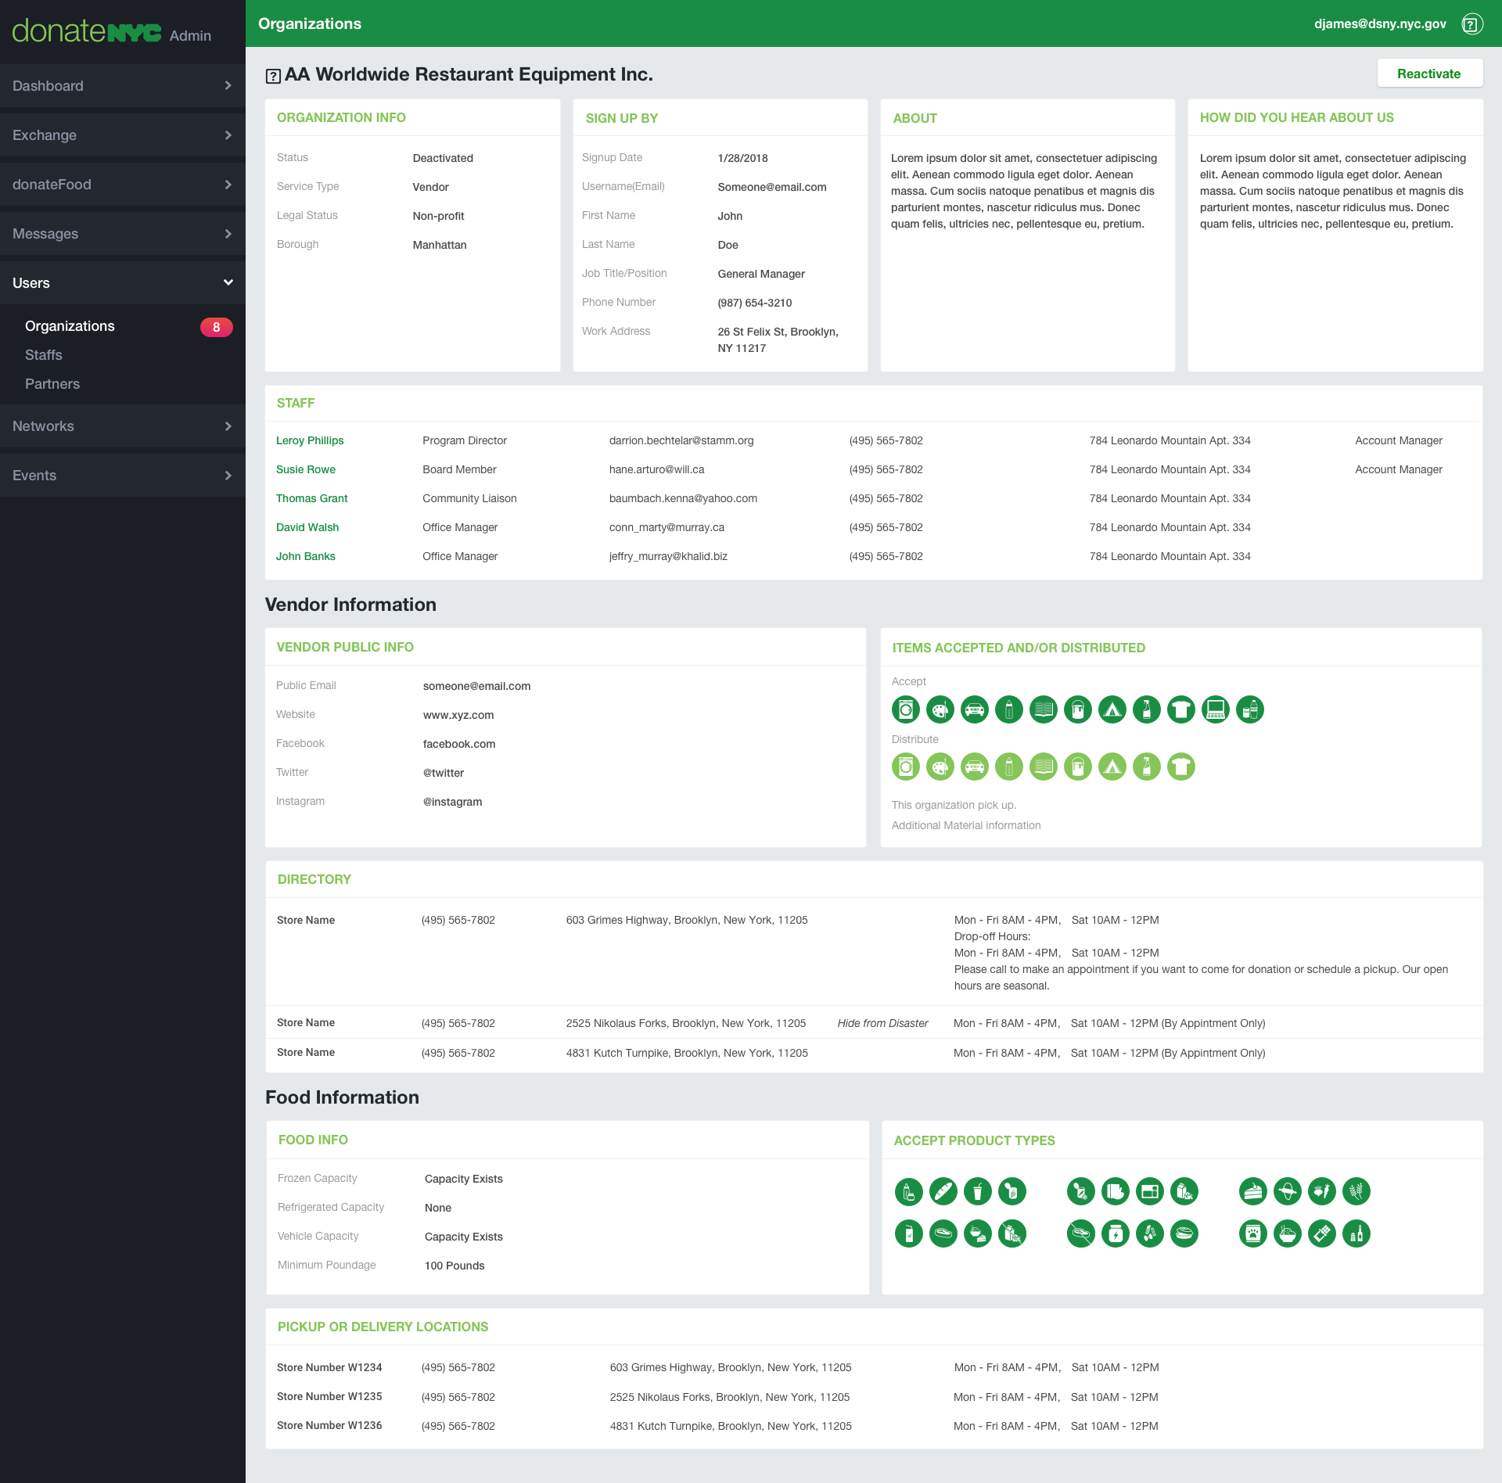Select the books icon under Distribute items
This screenshot has width=1502, height=1483.
[1044, 767]
